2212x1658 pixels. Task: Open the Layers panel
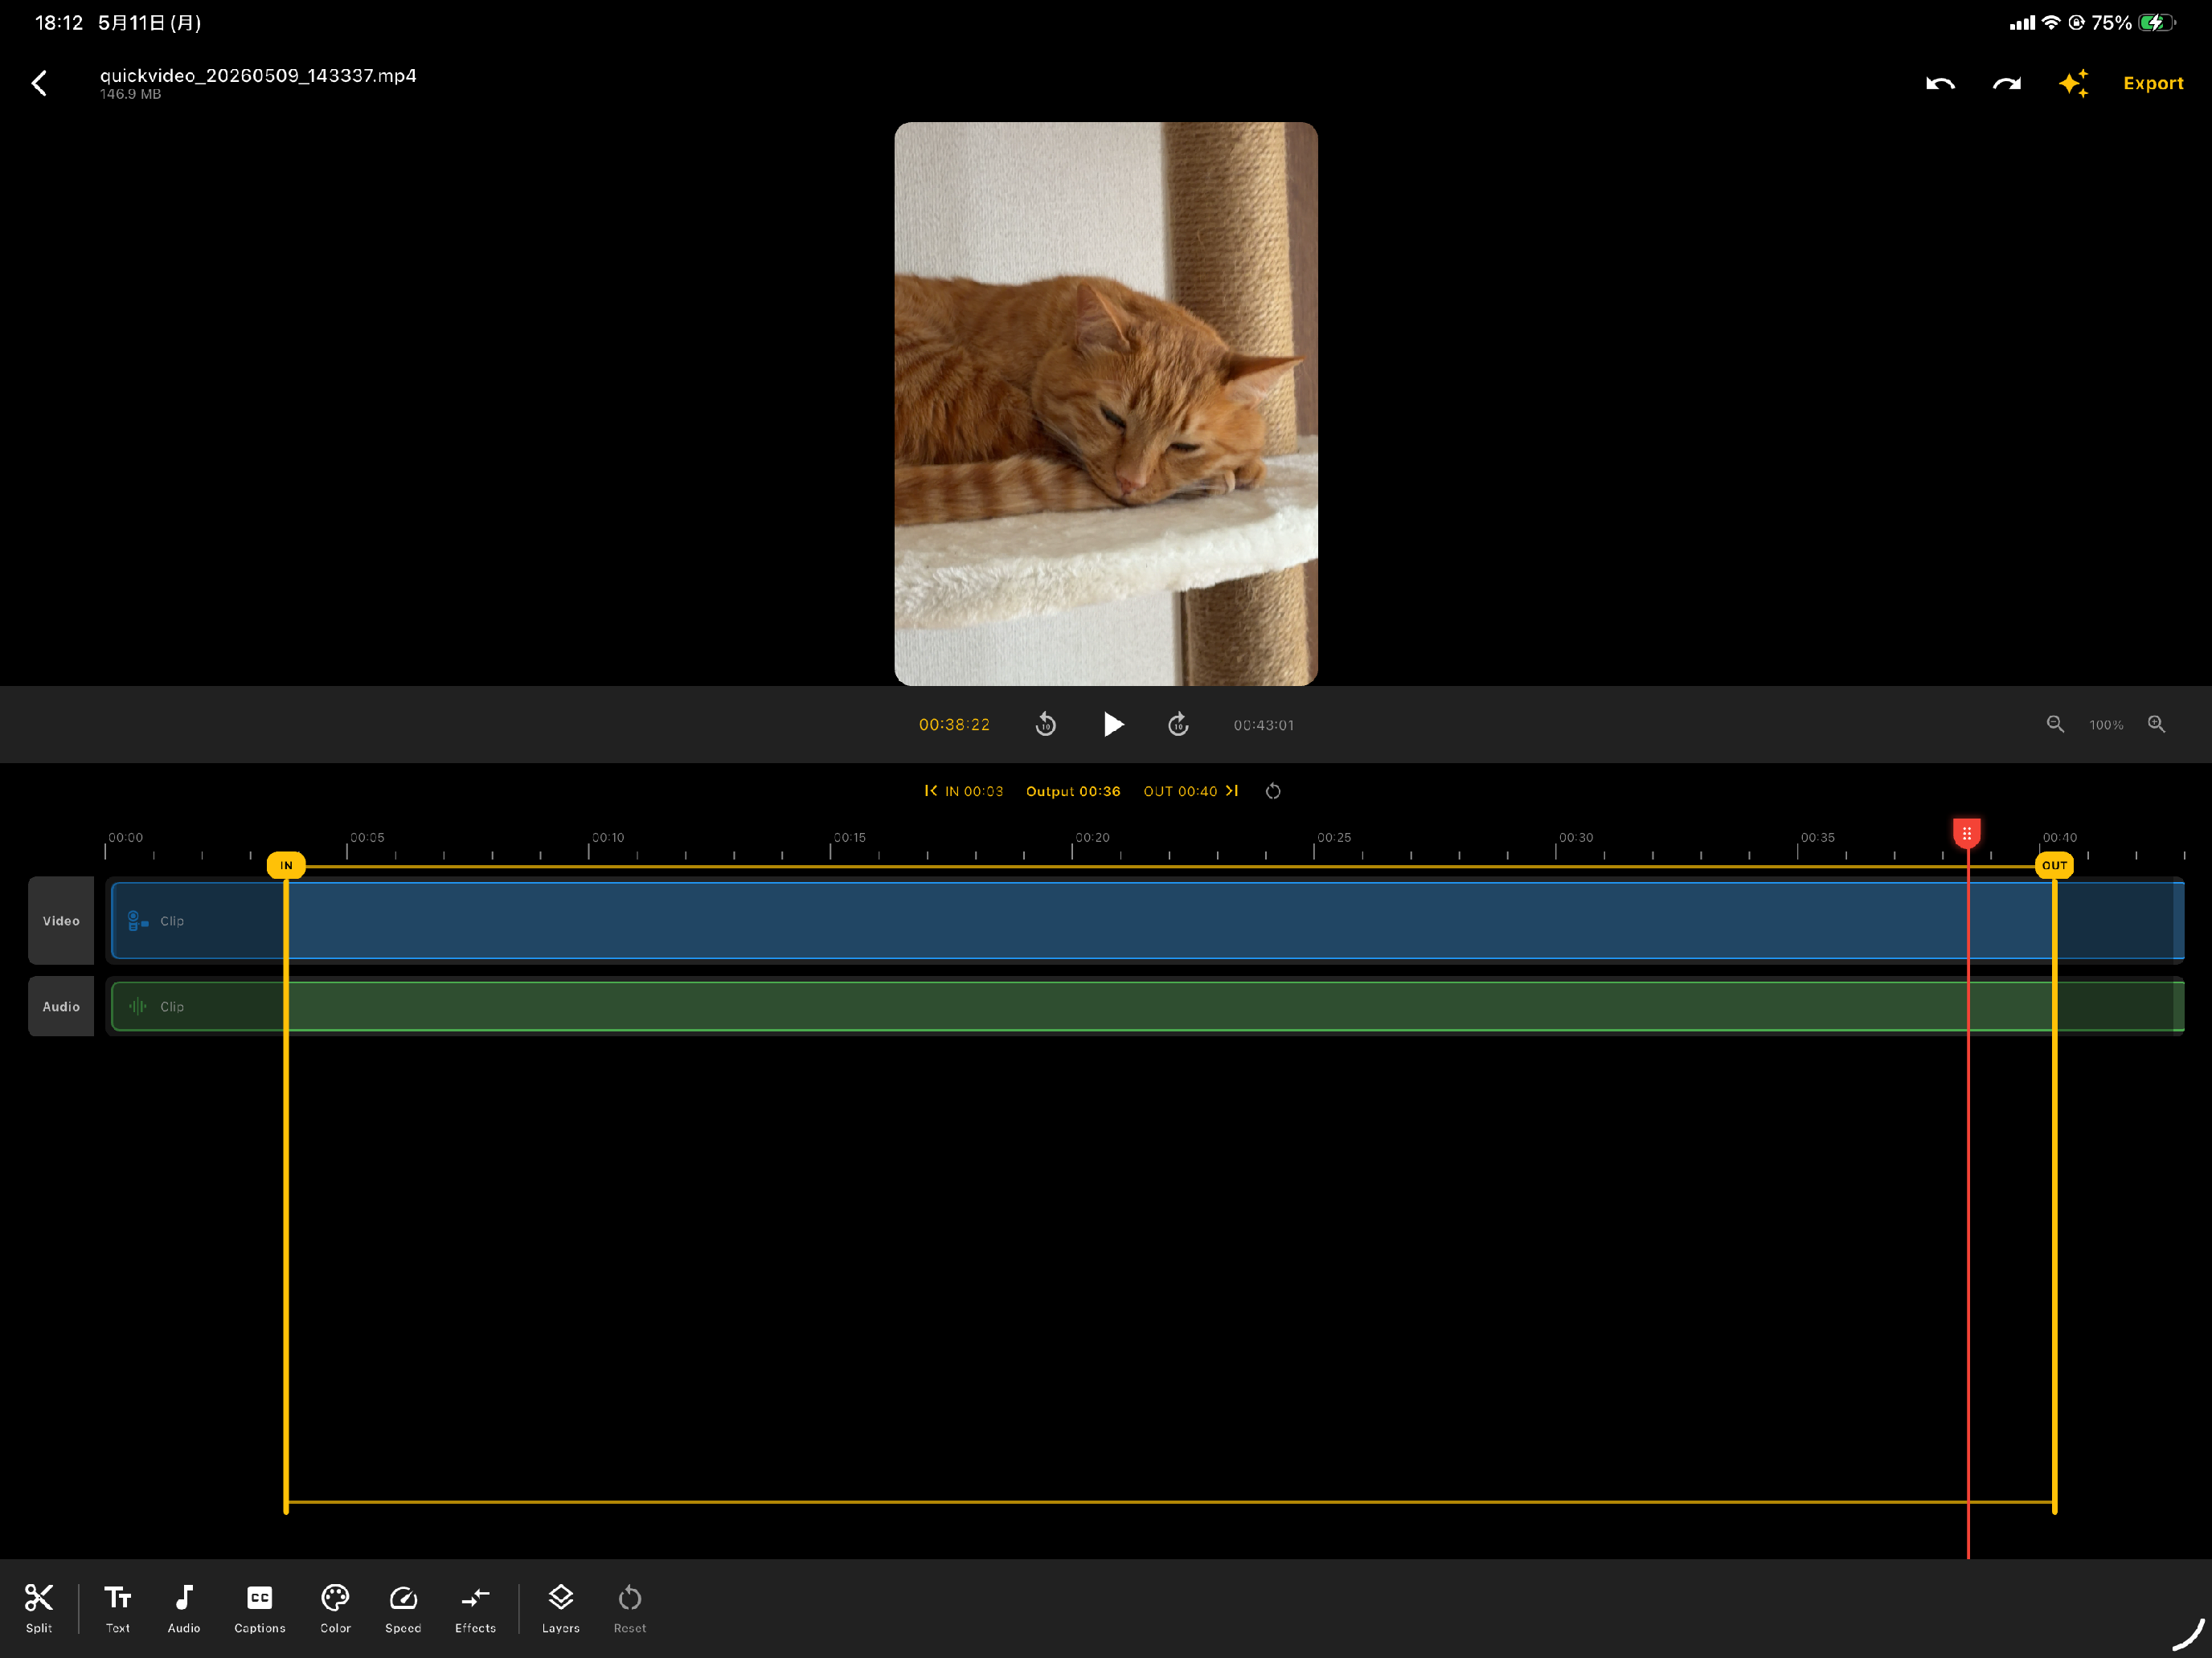(x=561, y=1608)
